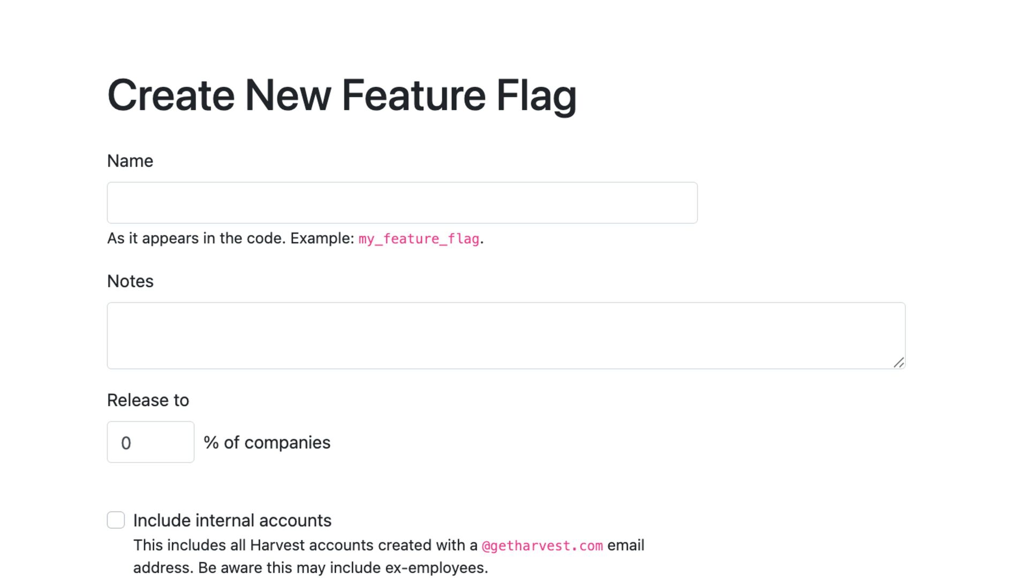Click the "may include ex-employees" warning line

311,568
